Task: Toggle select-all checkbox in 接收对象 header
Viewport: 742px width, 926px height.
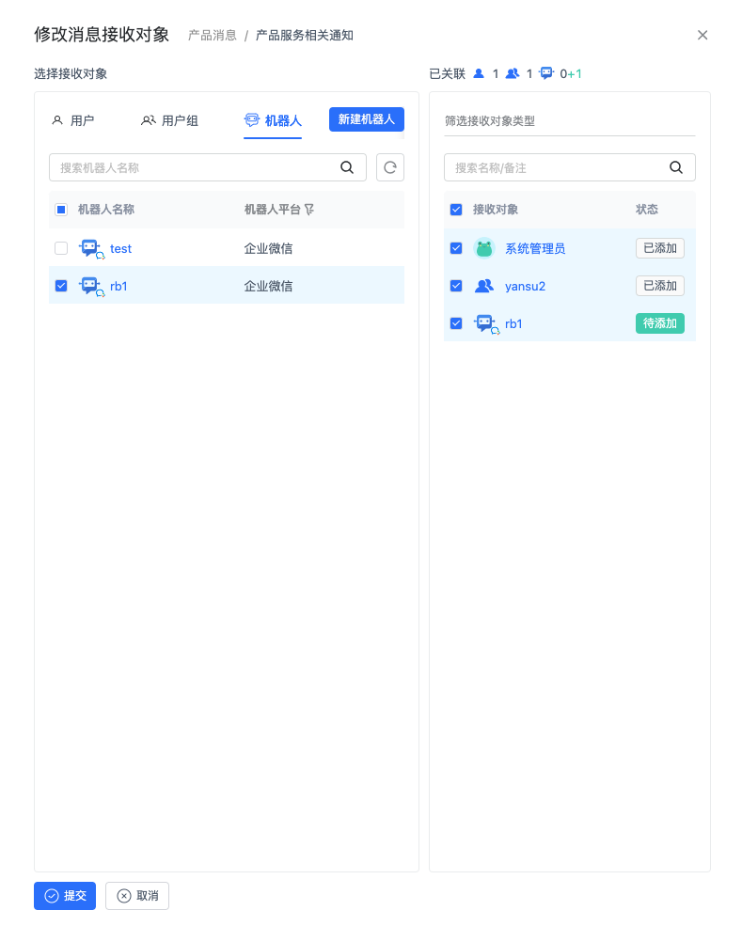Action: coord(456,210)
